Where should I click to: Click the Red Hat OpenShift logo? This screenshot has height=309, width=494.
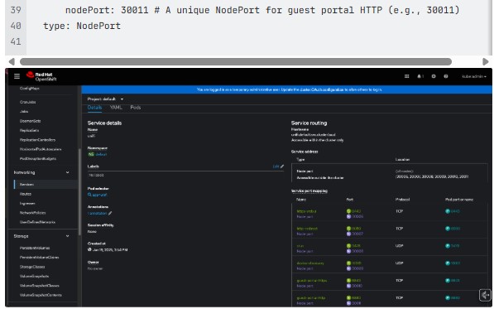pos(41,76)
